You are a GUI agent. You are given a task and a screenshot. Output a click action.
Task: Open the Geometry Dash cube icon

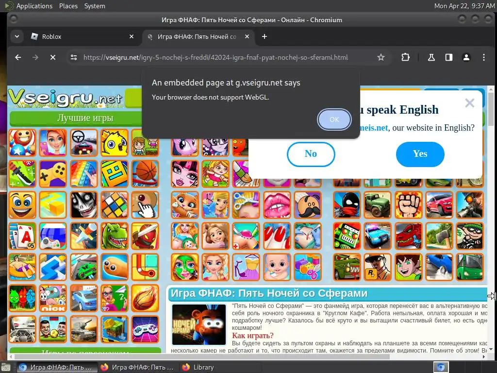pyautogui.click(x=115, y=174)
